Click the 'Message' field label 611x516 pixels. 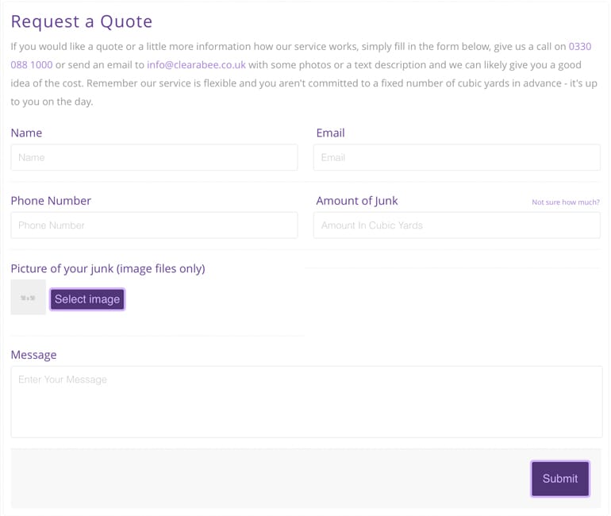point(33,355)
